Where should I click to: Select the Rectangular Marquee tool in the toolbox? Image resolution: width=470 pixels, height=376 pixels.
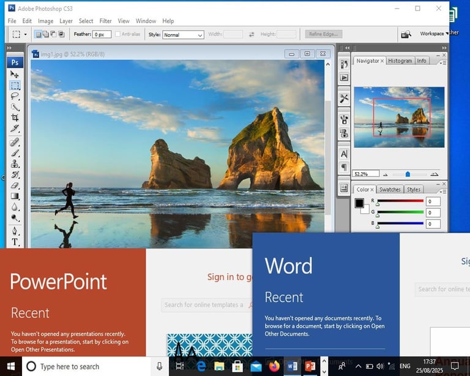click(x=15, y=86)
